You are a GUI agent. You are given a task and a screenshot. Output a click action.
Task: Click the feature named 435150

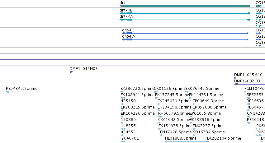click(128, 101)
